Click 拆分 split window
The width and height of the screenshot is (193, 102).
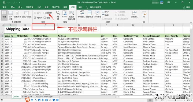coord(106,12)
